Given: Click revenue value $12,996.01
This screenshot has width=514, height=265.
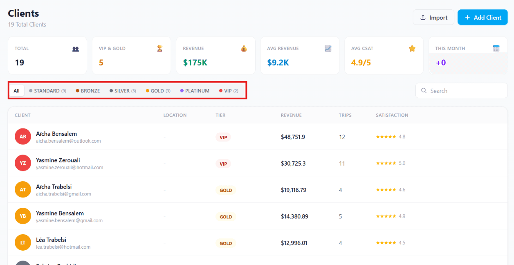Looking at the screenshot, I should [294, 243].
